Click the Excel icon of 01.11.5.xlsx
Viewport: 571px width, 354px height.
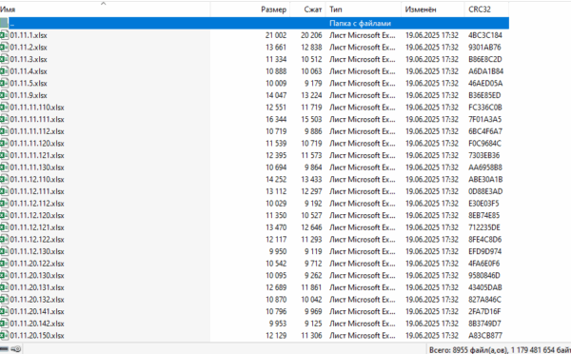point(4,84)
